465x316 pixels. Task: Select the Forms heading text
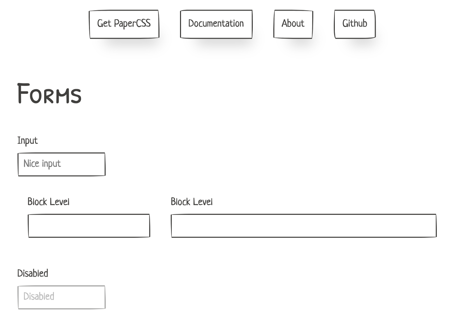click(x=49, y=94)
